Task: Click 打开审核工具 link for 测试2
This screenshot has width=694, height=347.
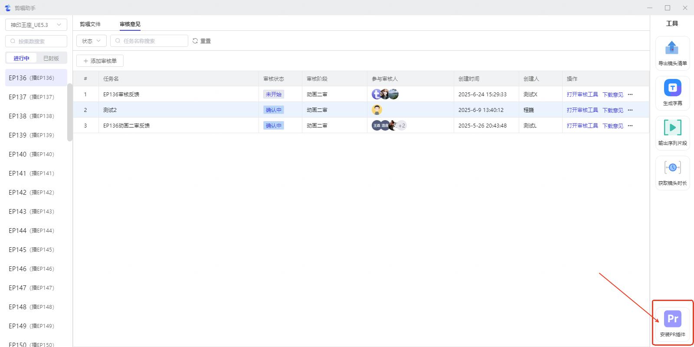Action: point(582,110)
